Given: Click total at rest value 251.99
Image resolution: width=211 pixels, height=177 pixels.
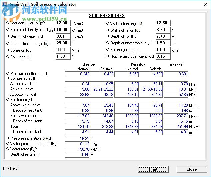Looking at the screenshot, I should tap(176, 127).
